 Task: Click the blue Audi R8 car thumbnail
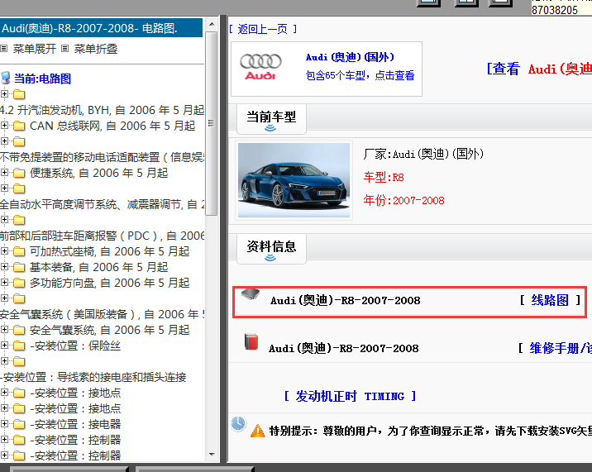[294, 179]
